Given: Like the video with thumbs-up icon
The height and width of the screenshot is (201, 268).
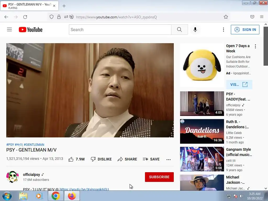Looking at the screenshot, I should coord(71,159).
